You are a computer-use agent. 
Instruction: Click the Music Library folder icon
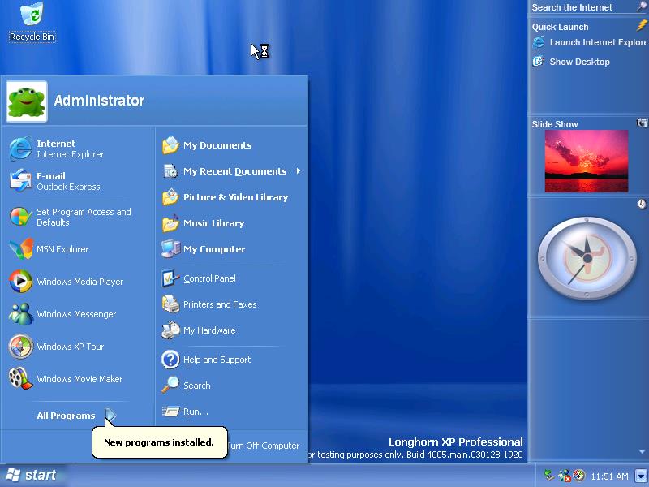pyautogui.click(x=170, y=223)
